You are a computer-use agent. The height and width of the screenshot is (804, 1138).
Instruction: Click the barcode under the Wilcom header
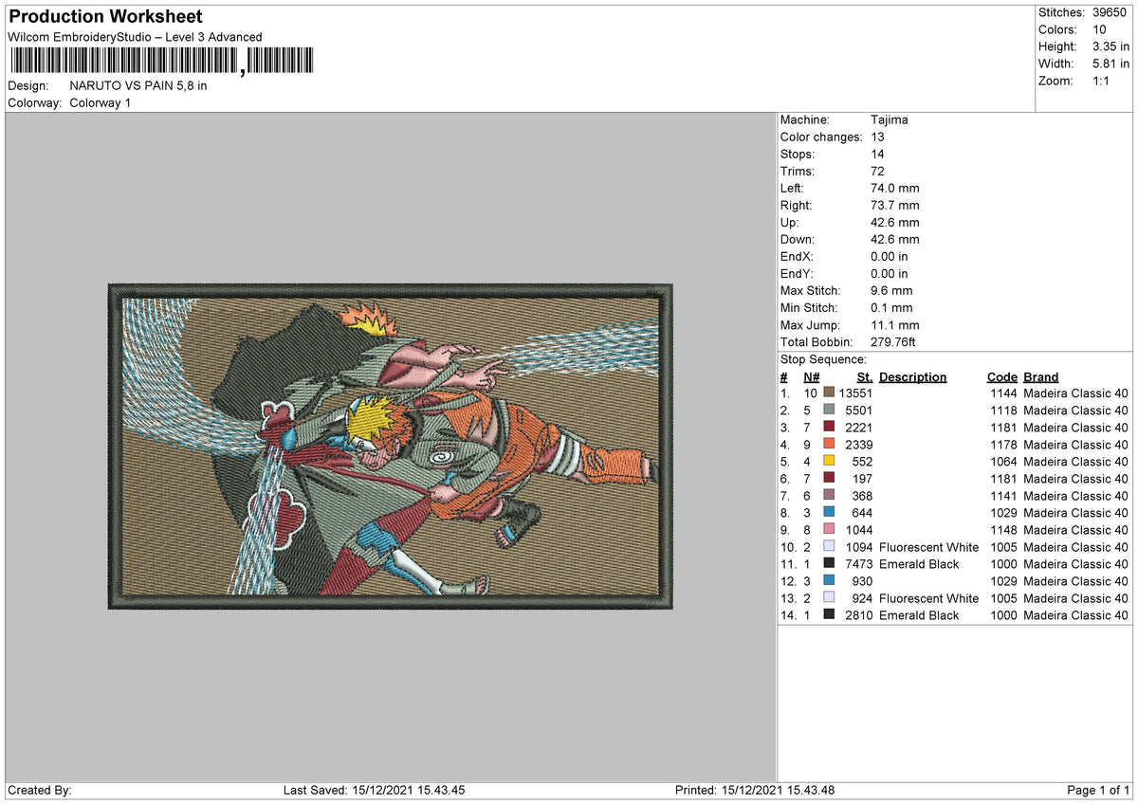pyautogui.click(x=162, y=62)
